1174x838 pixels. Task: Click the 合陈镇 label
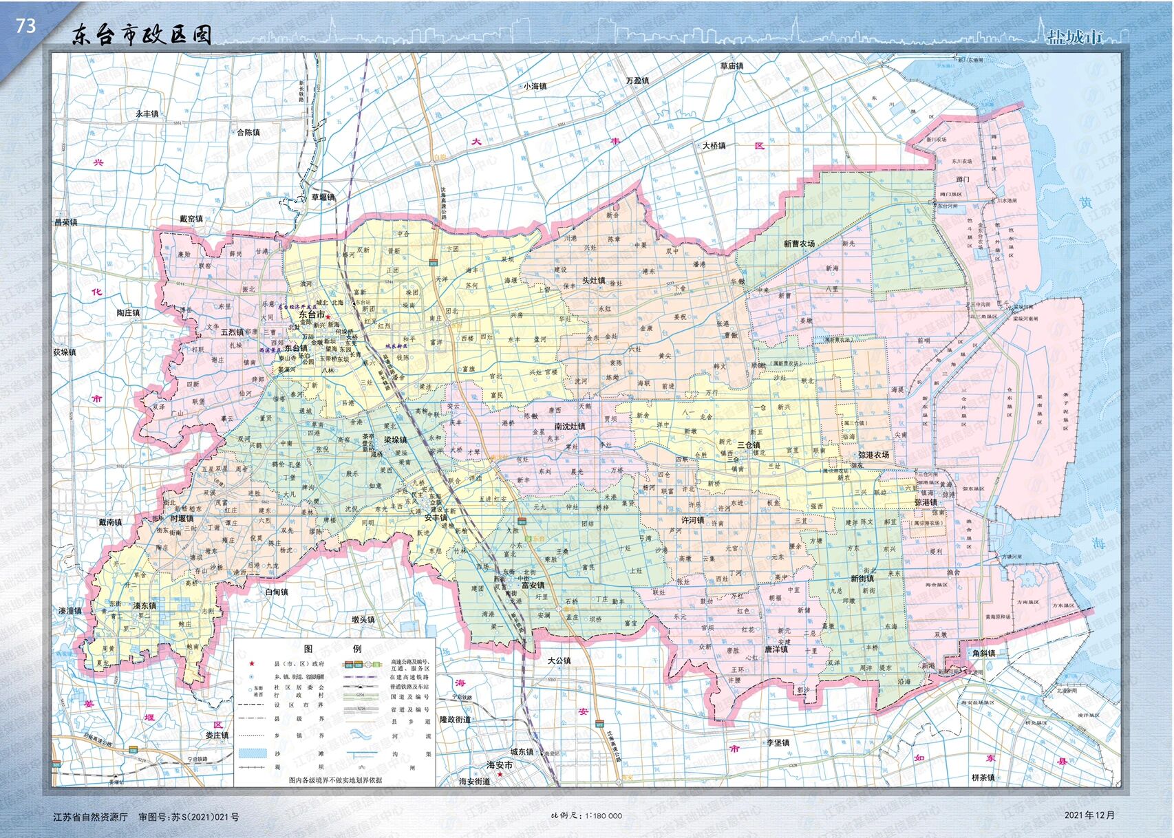tap(248, 132)
